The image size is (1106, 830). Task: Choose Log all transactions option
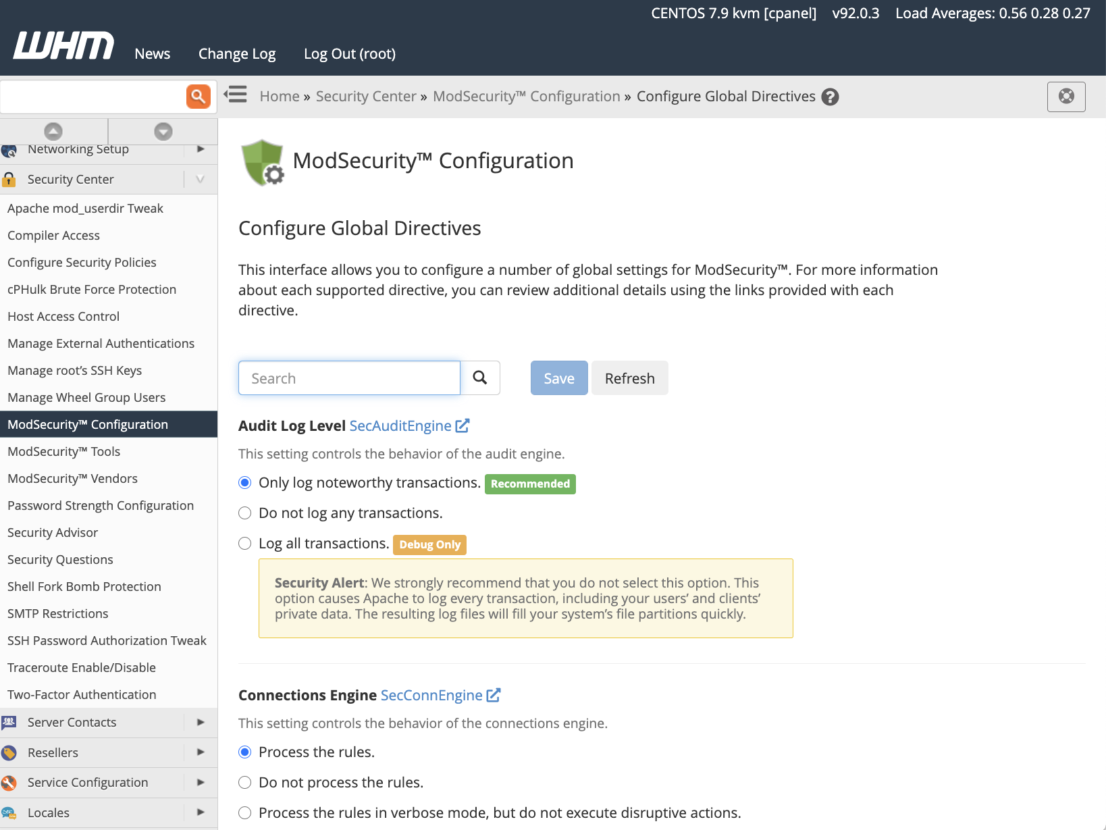coord(244,543)
